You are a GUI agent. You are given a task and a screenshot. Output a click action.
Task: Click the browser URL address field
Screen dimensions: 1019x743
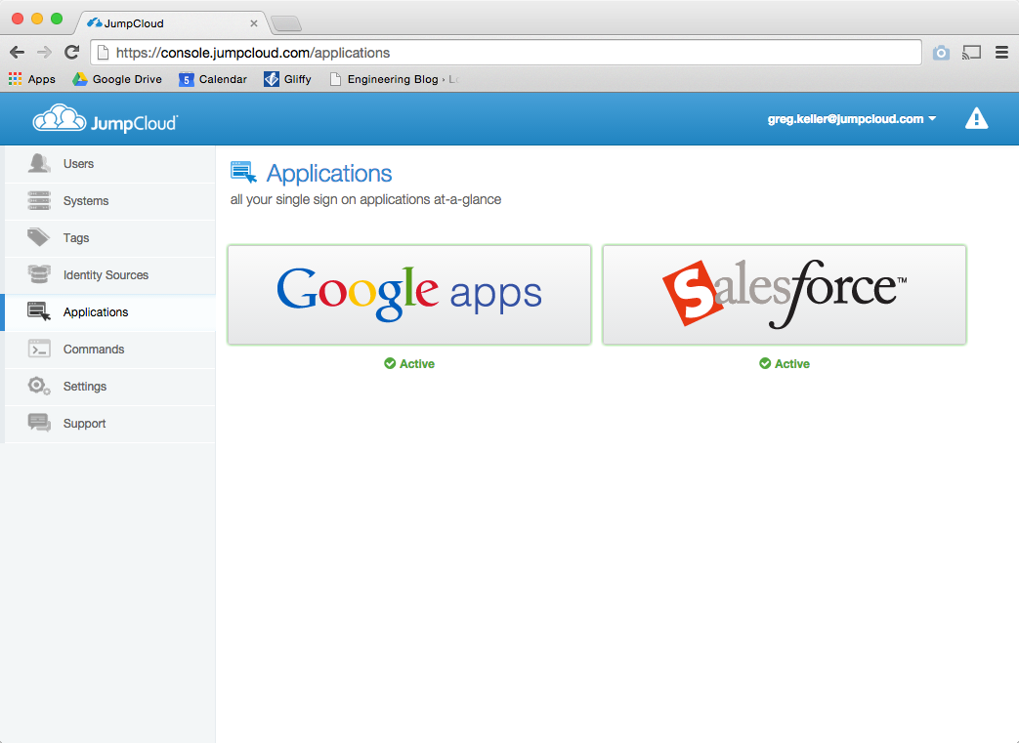(x=508, y=53)
